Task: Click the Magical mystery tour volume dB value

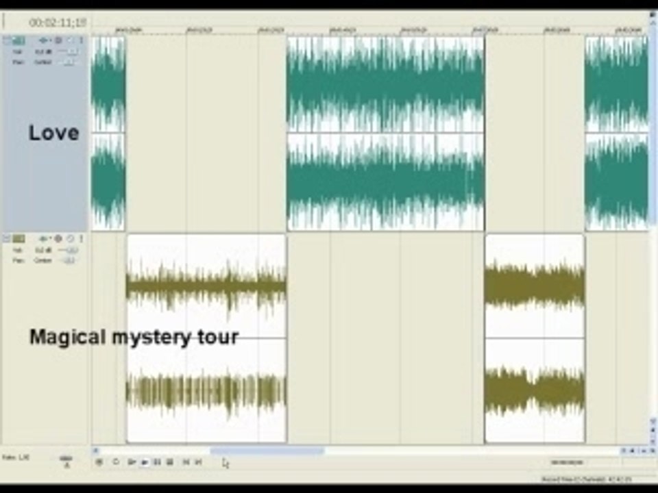Action: 43,250
